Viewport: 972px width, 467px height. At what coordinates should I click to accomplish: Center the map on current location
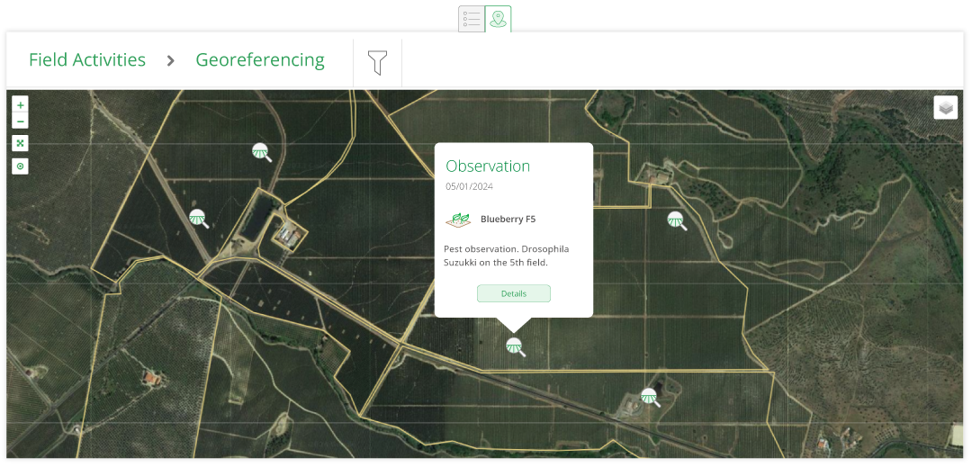21,166
